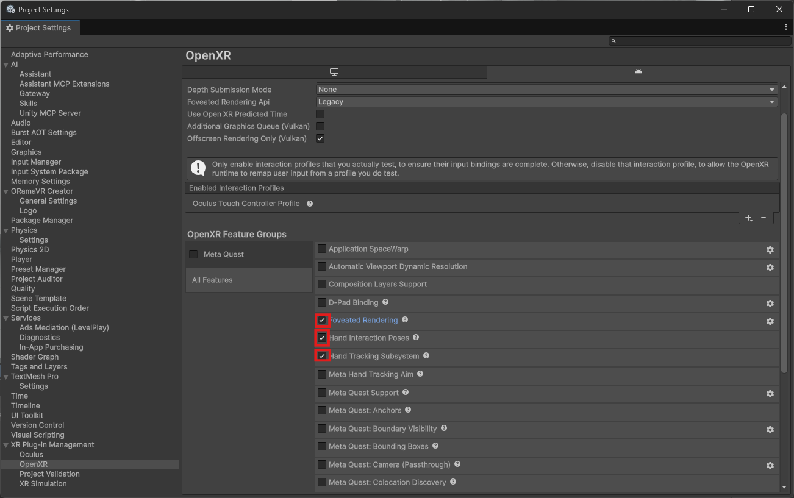The image size is (794, 498).
Task: Click help icon next to Meta Quest: Colocation Discovery
Action: [x=453, y=482]
